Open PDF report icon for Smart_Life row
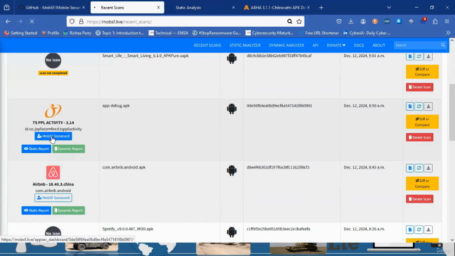Viewport: 455px width, 256px height. [x=409, y=56]
